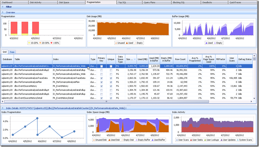This screenshot has width=259, height=147.
Task: Click the 1,634.04 Used in Buffer cell
Action: click(154, 66)
